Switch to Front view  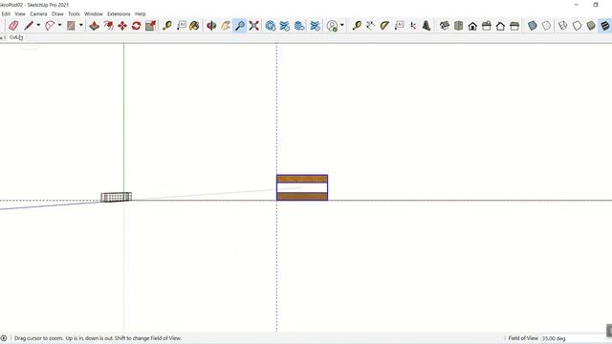[x=472, y=26]
